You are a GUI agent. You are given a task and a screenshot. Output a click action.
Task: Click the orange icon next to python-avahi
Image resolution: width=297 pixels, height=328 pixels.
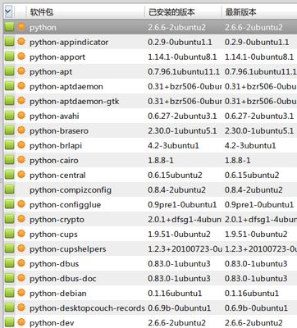tap(21, 116)
